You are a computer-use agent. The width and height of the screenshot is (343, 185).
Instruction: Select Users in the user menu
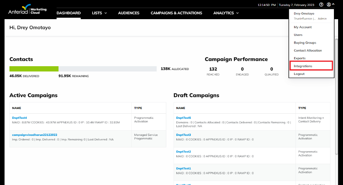click(298, 35)
